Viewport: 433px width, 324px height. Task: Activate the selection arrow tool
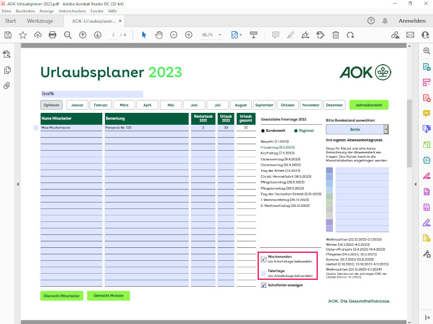pyautogui.click(x=144, y=35)
